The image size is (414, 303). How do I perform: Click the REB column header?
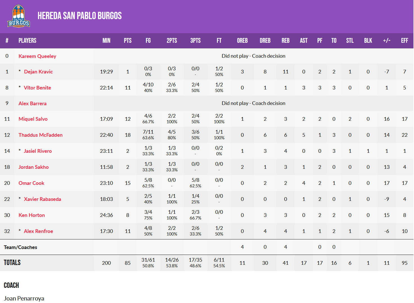[285, 41]
